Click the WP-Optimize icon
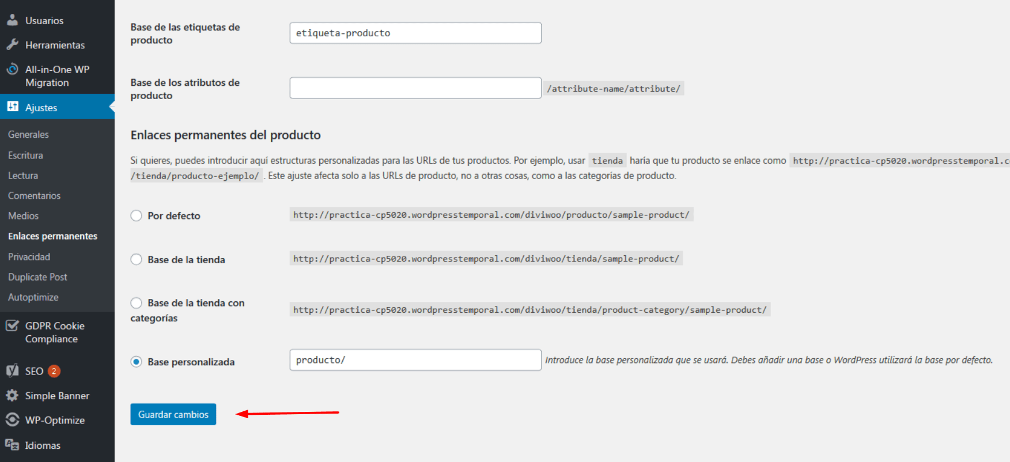This screenshot has height=462, width=1010. (x=12, y=420)
